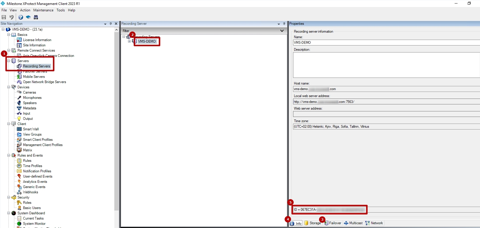Open Site Navigation pane options arrow
This screenshot has height=228, width=480.
point(105,24)
